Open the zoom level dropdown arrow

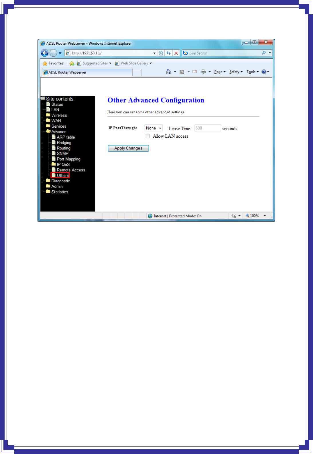(x=265, y=216)
